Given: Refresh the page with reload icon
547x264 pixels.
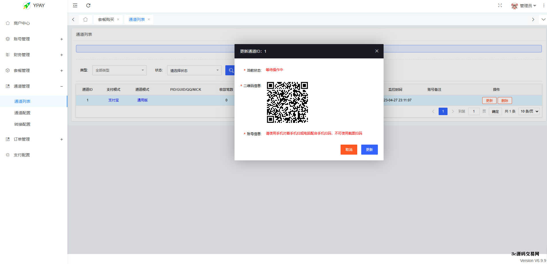Looking at the screenshot, I should tap(88, 5).
